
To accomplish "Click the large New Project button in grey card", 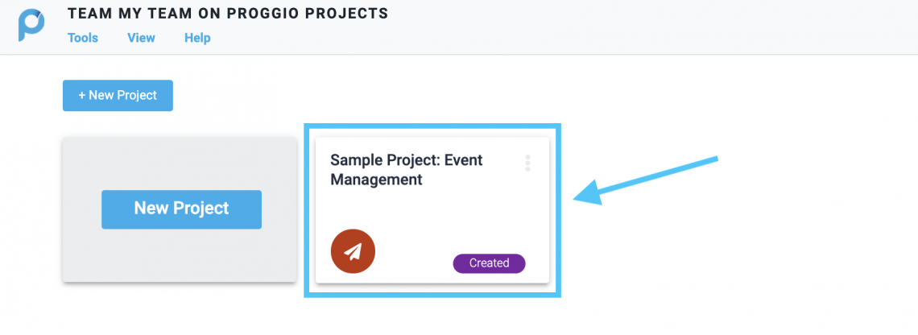I will point(181,209).
